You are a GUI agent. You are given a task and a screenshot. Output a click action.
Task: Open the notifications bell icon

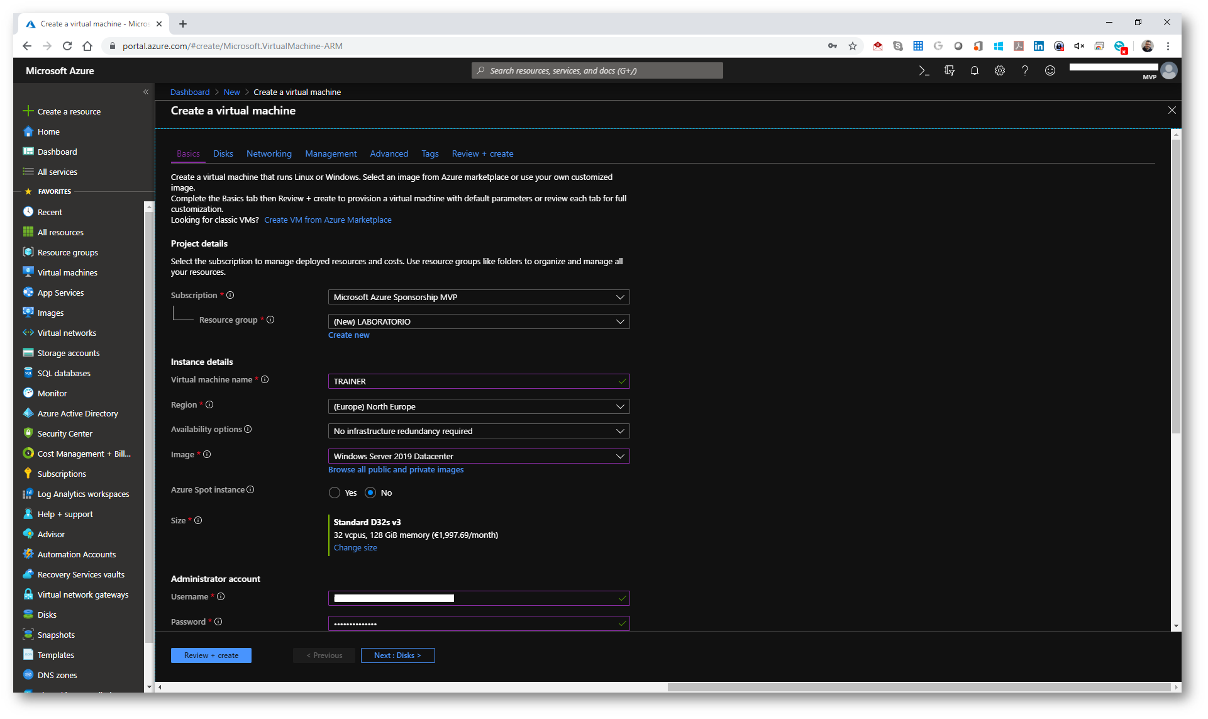click(x=974, y=70)
